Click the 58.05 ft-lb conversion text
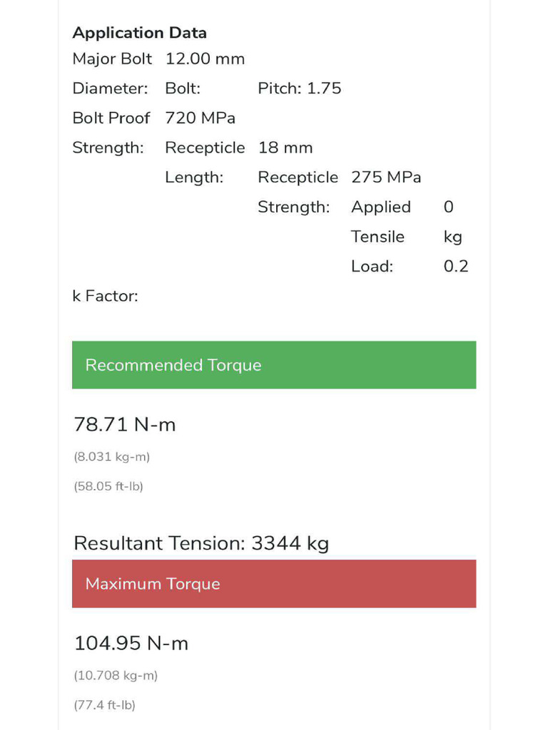The height and width of the screenshot is (730, 548). (108, 487)
